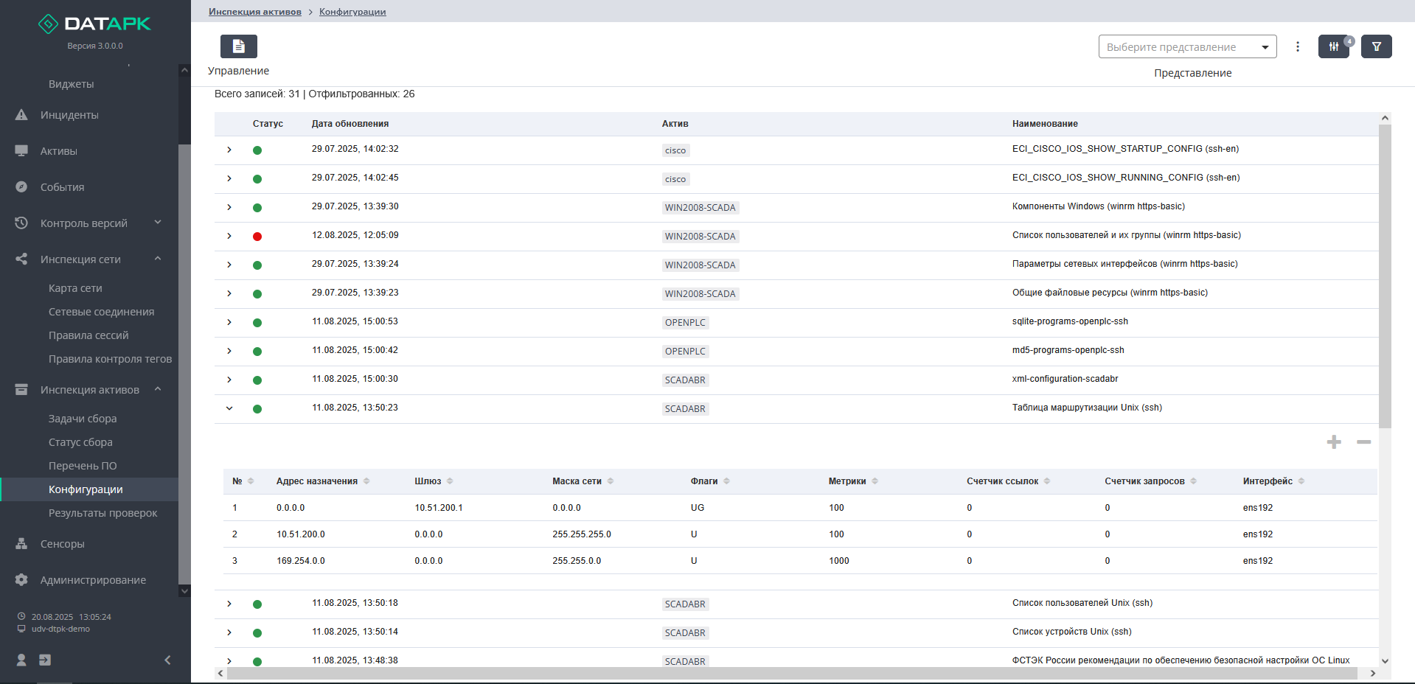Click the Управление document icon button

pyautogui.click(x=239, y=46)
